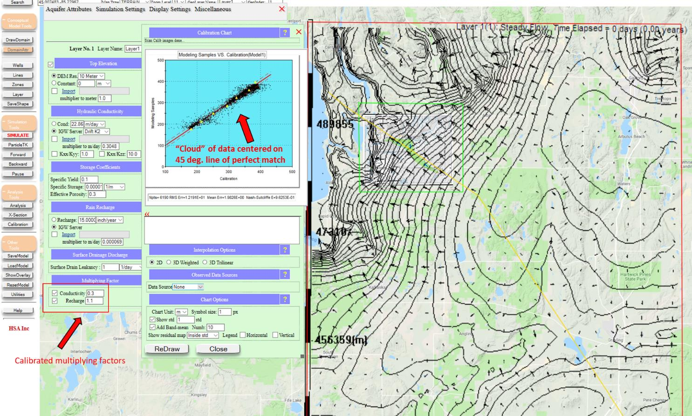Close the Calibration Chart panel with red X
The height and width of the screenshot is (416, 692).
[299, 32]
